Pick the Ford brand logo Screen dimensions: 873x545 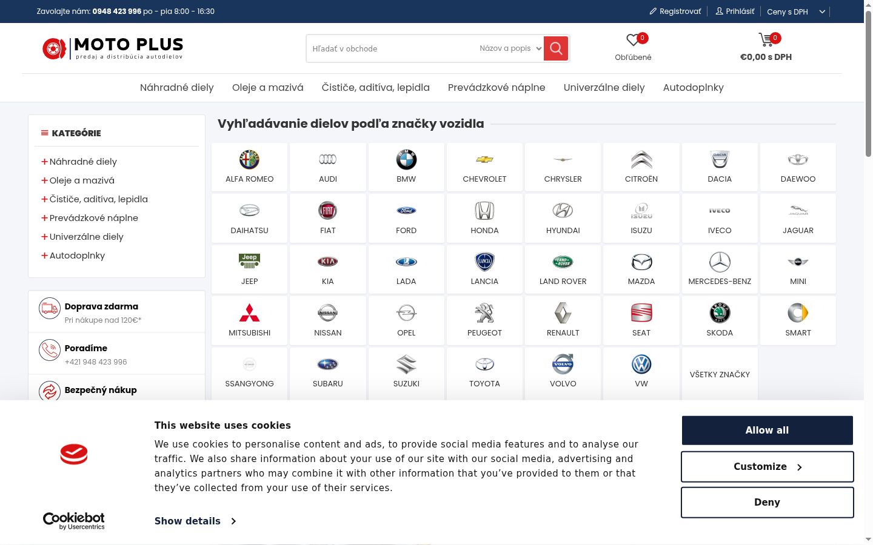406,211
